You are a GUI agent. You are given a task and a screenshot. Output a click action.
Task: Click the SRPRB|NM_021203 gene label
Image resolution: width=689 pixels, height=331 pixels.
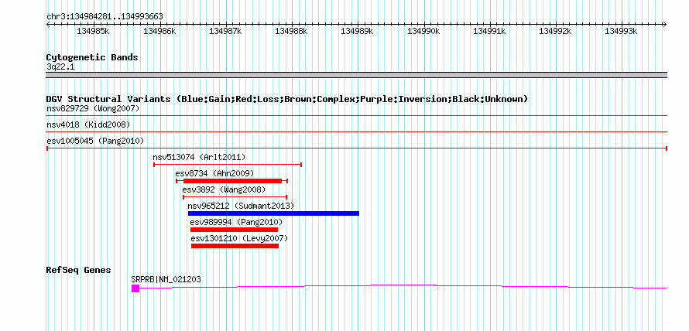pyautogui.click(x=166, y=279)
